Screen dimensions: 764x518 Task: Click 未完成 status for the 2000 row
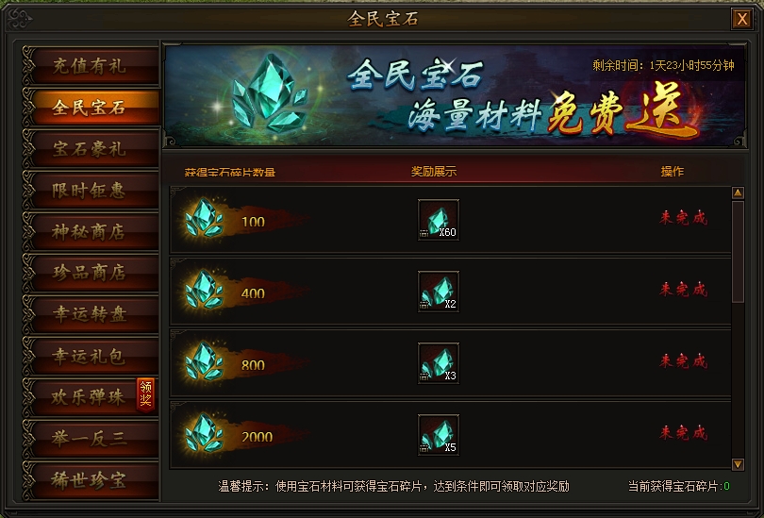pos(683,433)
